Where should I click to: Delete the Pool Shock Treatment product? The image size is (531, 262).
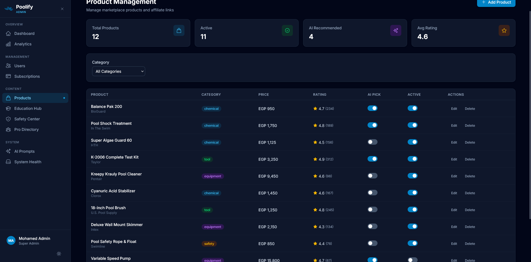point(470,126)
